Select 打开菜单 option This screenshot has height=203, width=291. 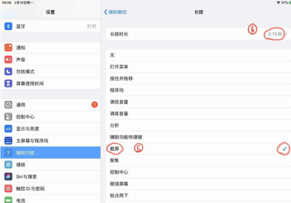pyautogui.click(x=198, y=67)
